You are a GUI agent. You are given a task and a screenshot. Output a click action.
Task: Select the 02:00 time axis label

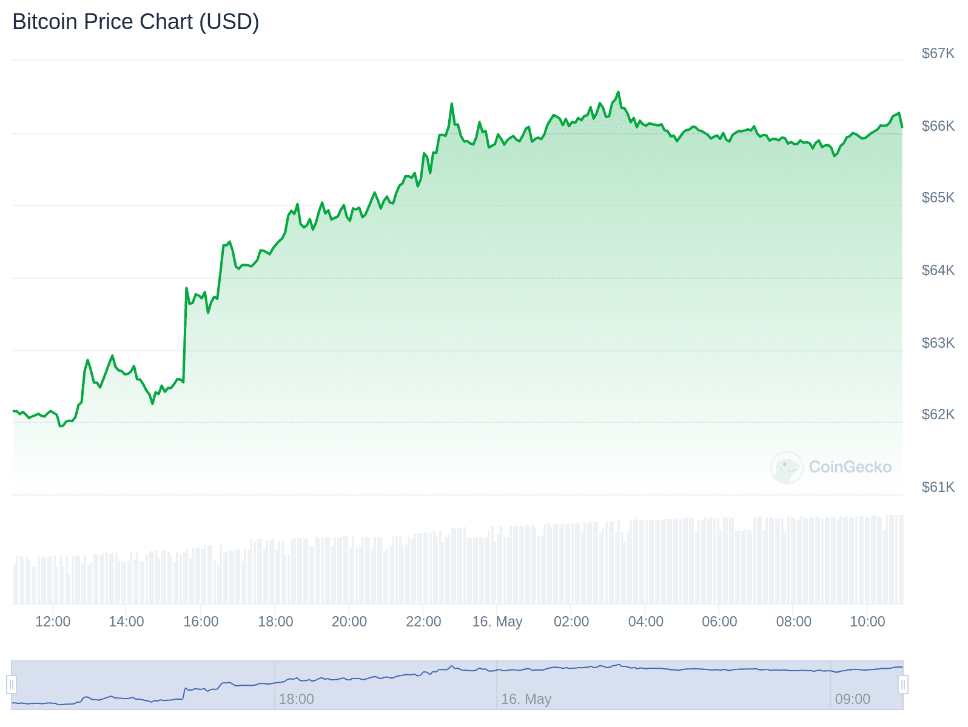pyautogui.click(x=571, y=622)
